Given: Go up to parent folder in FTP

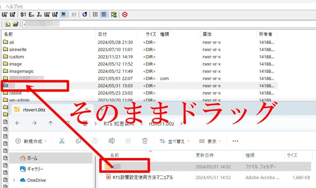Looking at the screenshot, I should [7, 24].
